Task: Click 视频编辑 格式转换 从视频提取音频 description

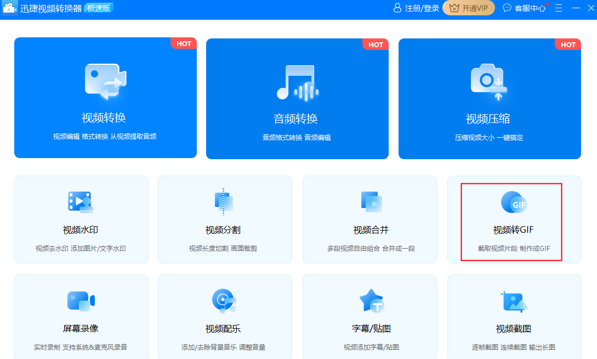Action: (105, 137)
